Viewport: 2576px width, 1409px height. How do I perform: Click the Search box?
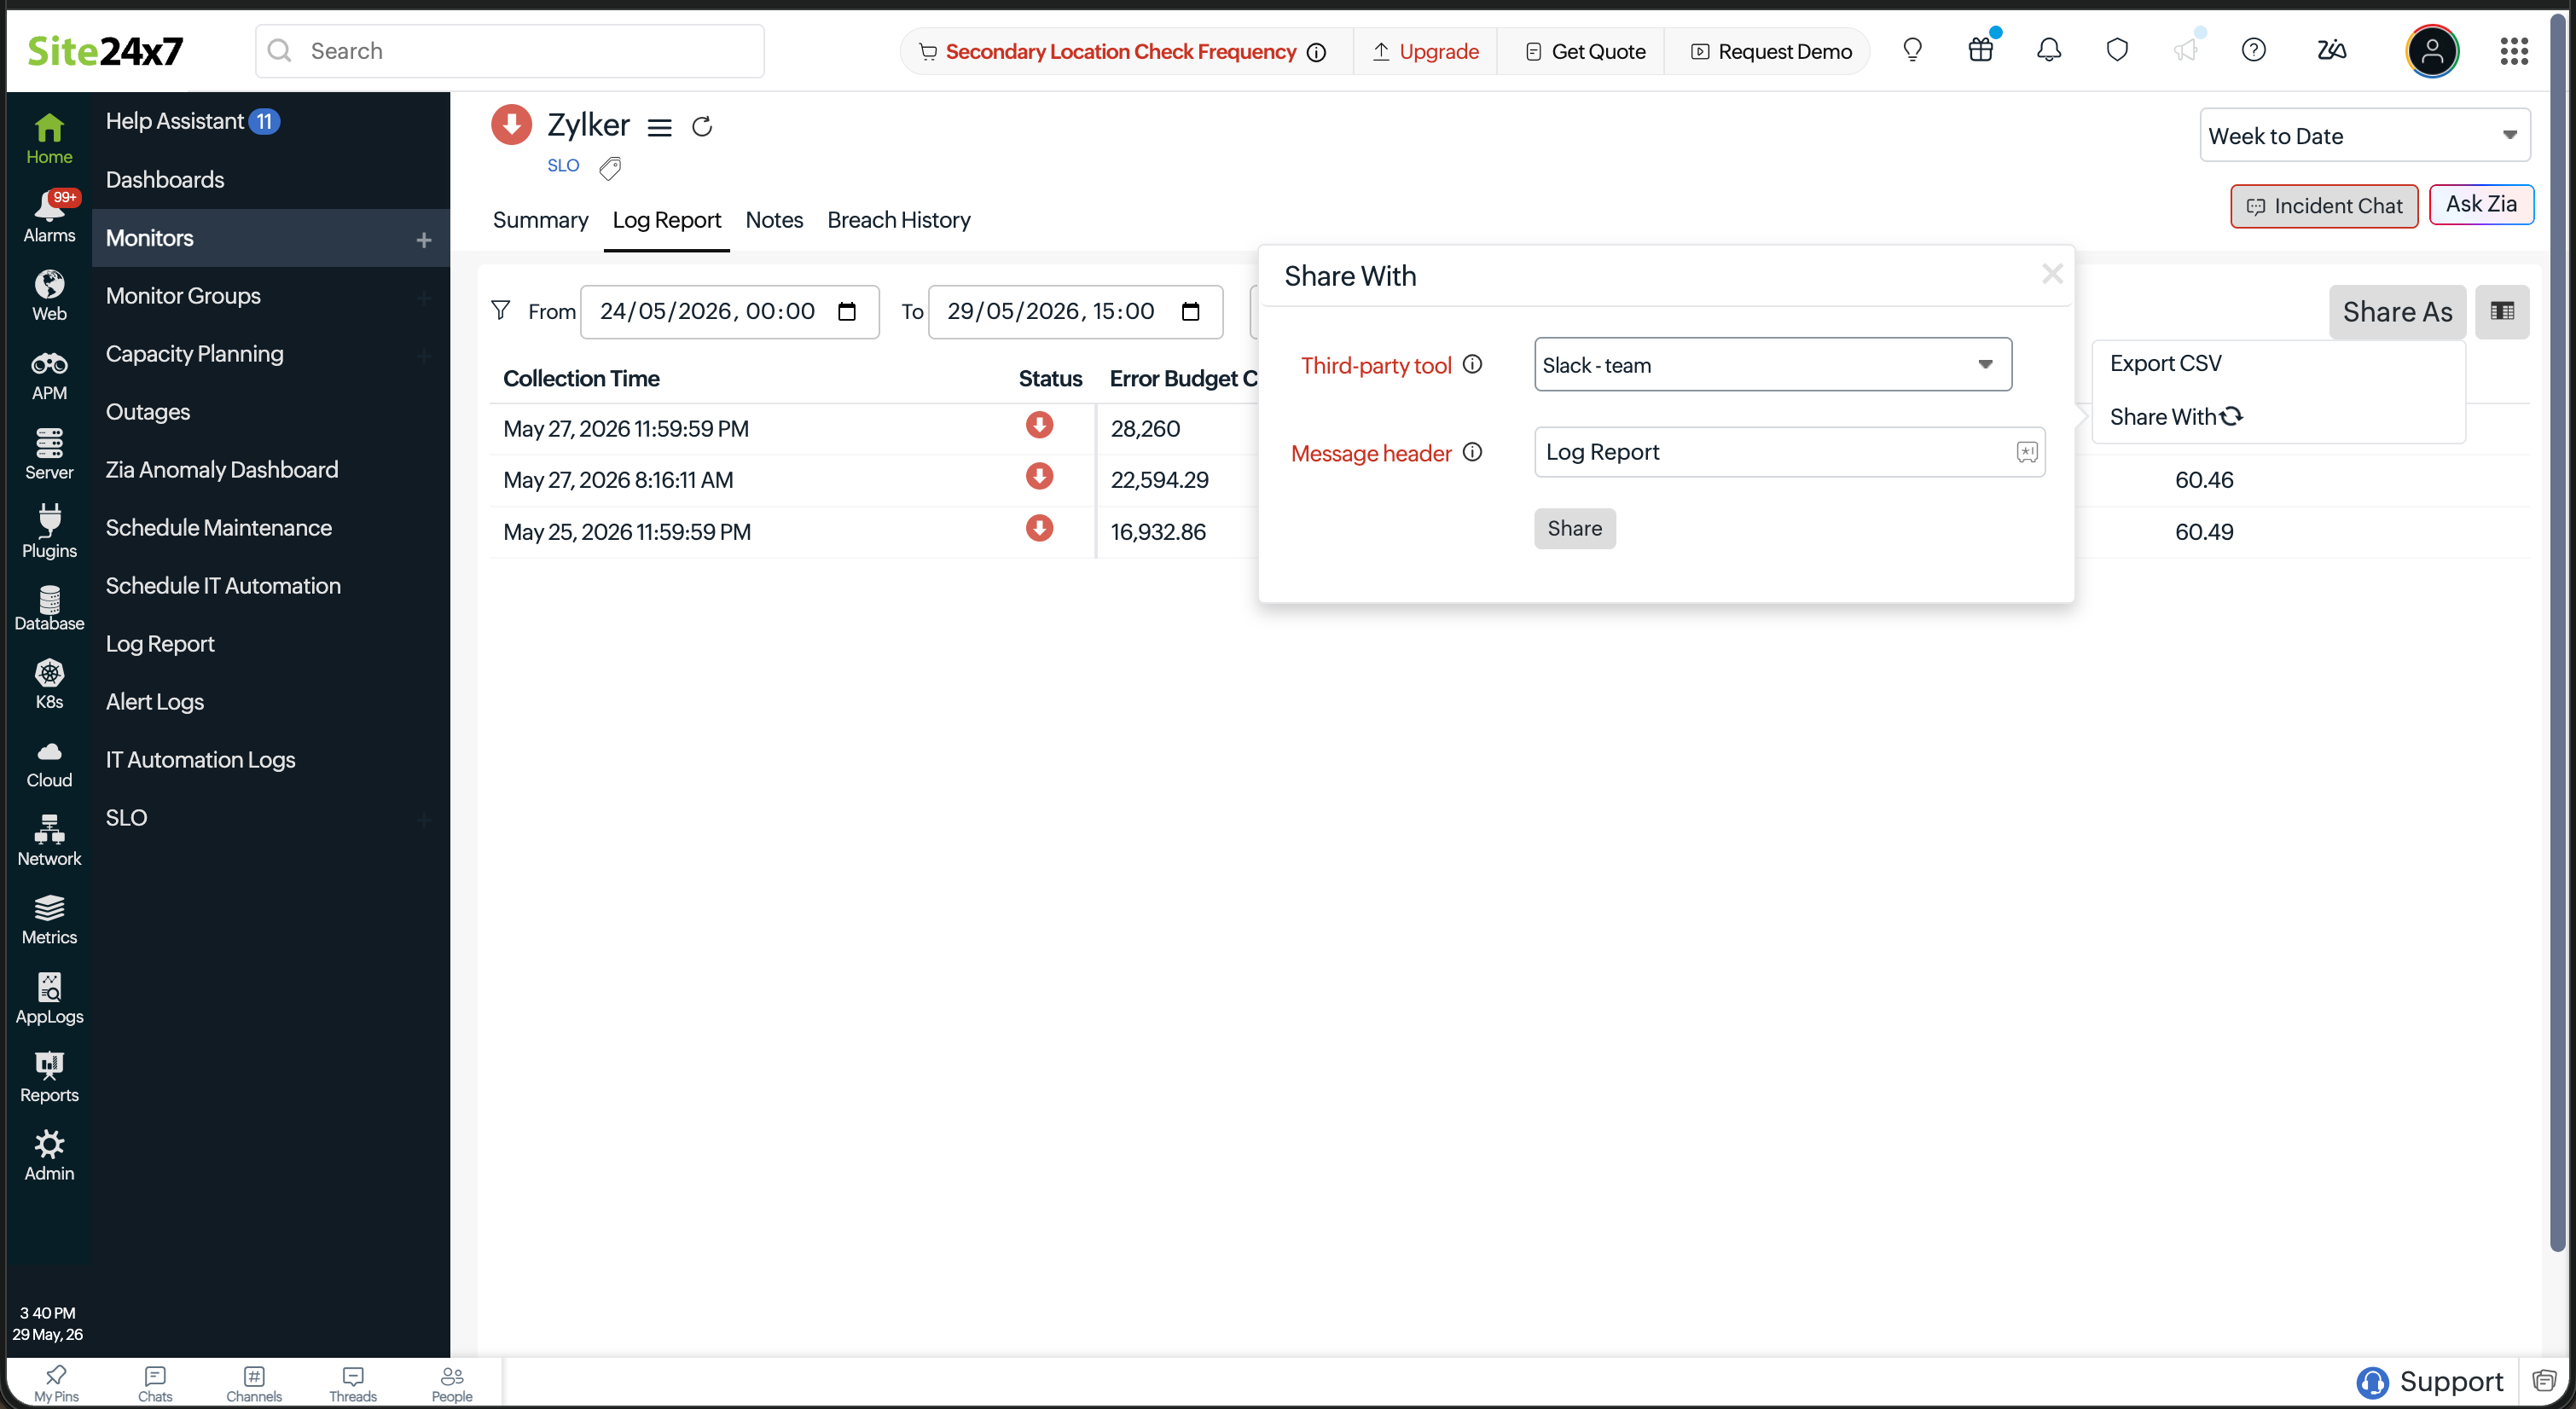[510, 51]
